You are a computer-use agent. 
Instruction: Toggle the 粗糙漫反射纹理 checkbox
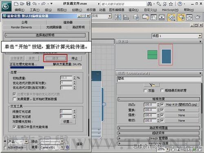click(x=162, y=90)
